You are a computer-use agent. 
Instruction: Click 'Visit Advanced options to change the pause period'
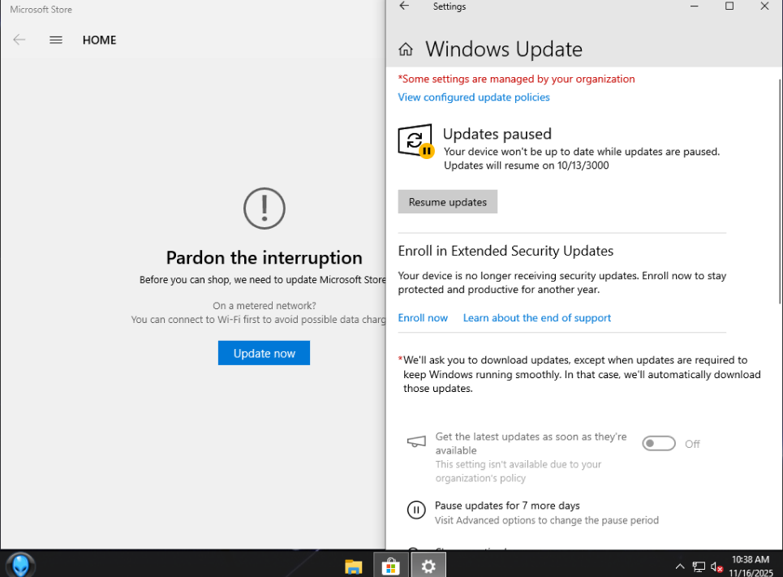[547, 520]
